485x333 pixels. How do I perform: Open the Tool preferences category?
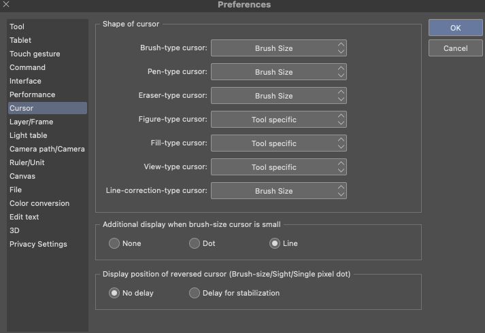[x=48, y=27]
